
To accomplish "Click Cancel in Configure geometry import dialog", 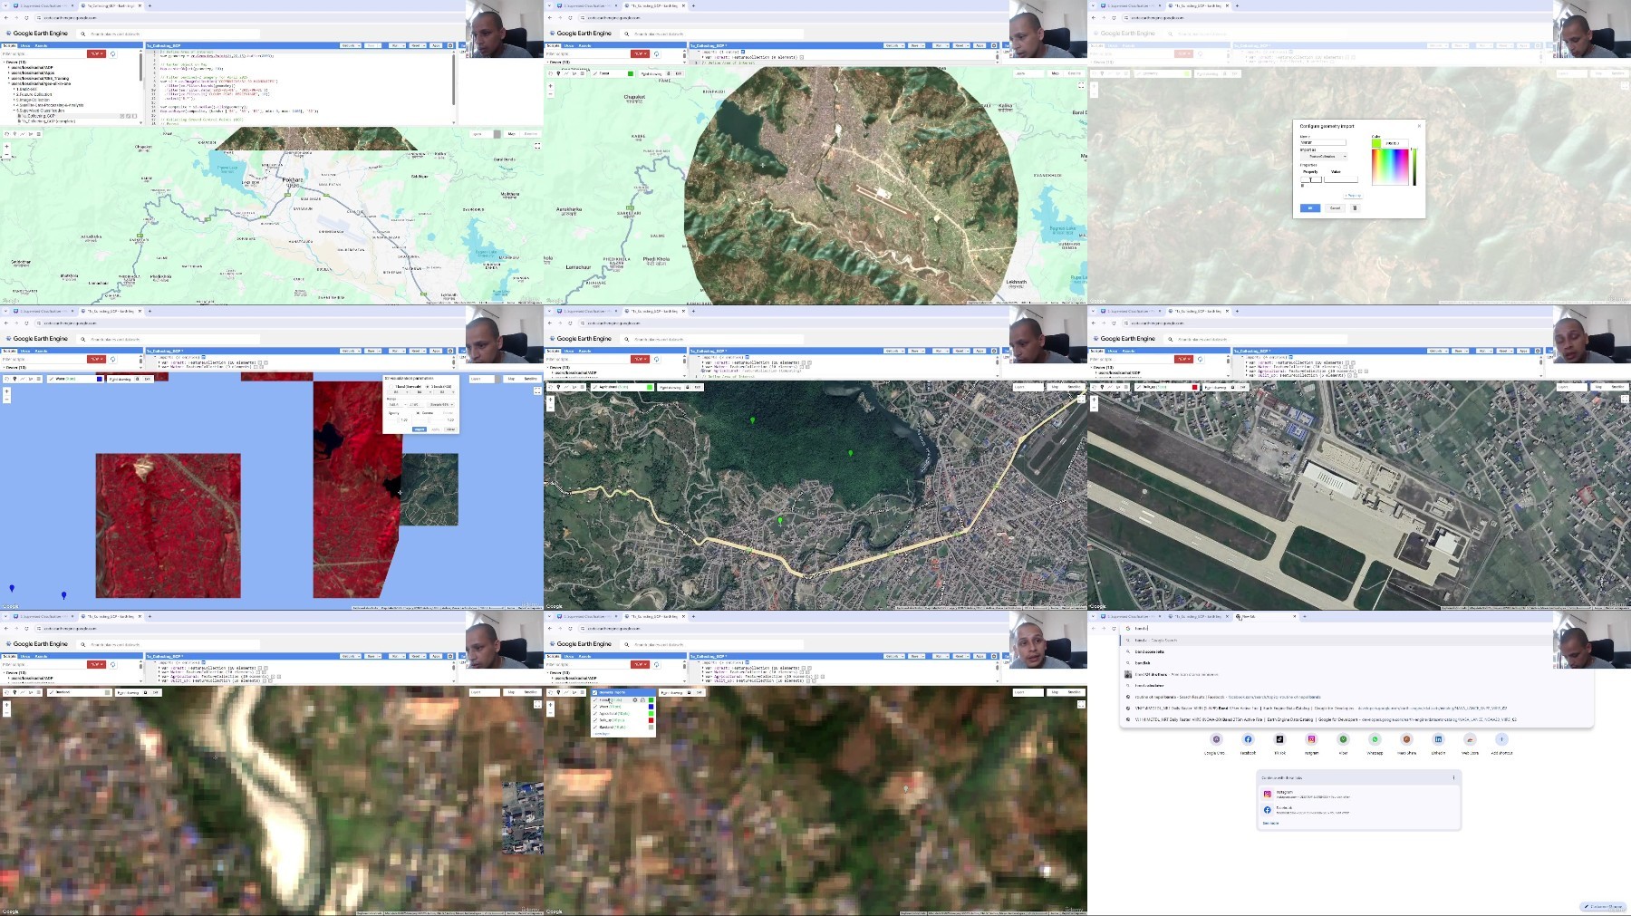I will (x=1335, y=207).
